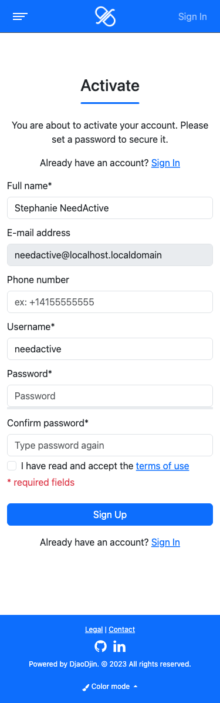Open the GitHub icon in footer
220x703 pixels.
pos(101,647)
